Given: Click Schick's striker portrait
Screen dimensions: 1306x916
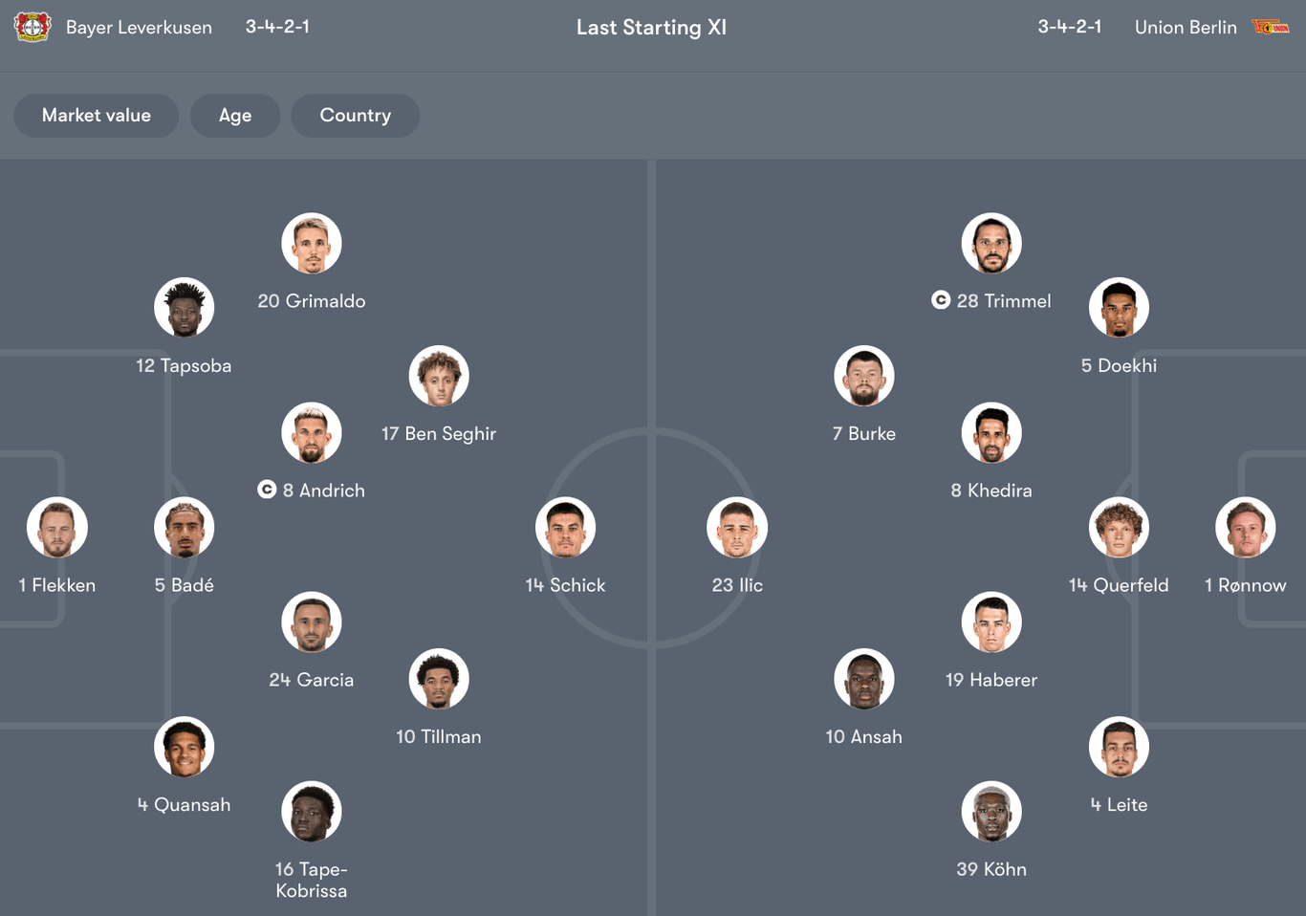Looking at the screenshot, I should [566, 528].
